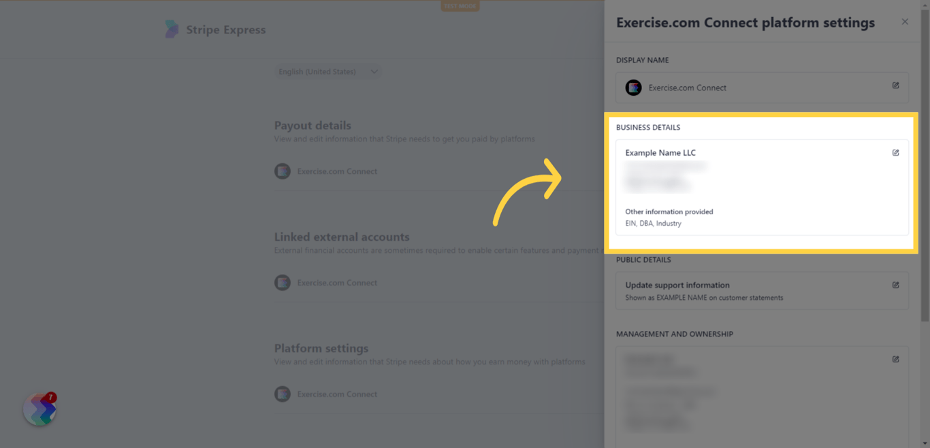This screenshot has height=448, width=930.
Task: Click the panel scrollbar up arrow
Action: click(925, 5)
